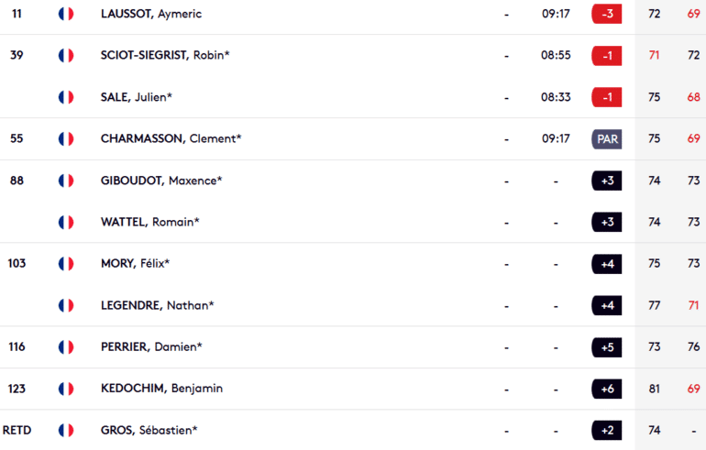The width and height of the screenshot is (706, 450).
Task: Click the red -3 score badge
Action: click(x=606, y=14)
